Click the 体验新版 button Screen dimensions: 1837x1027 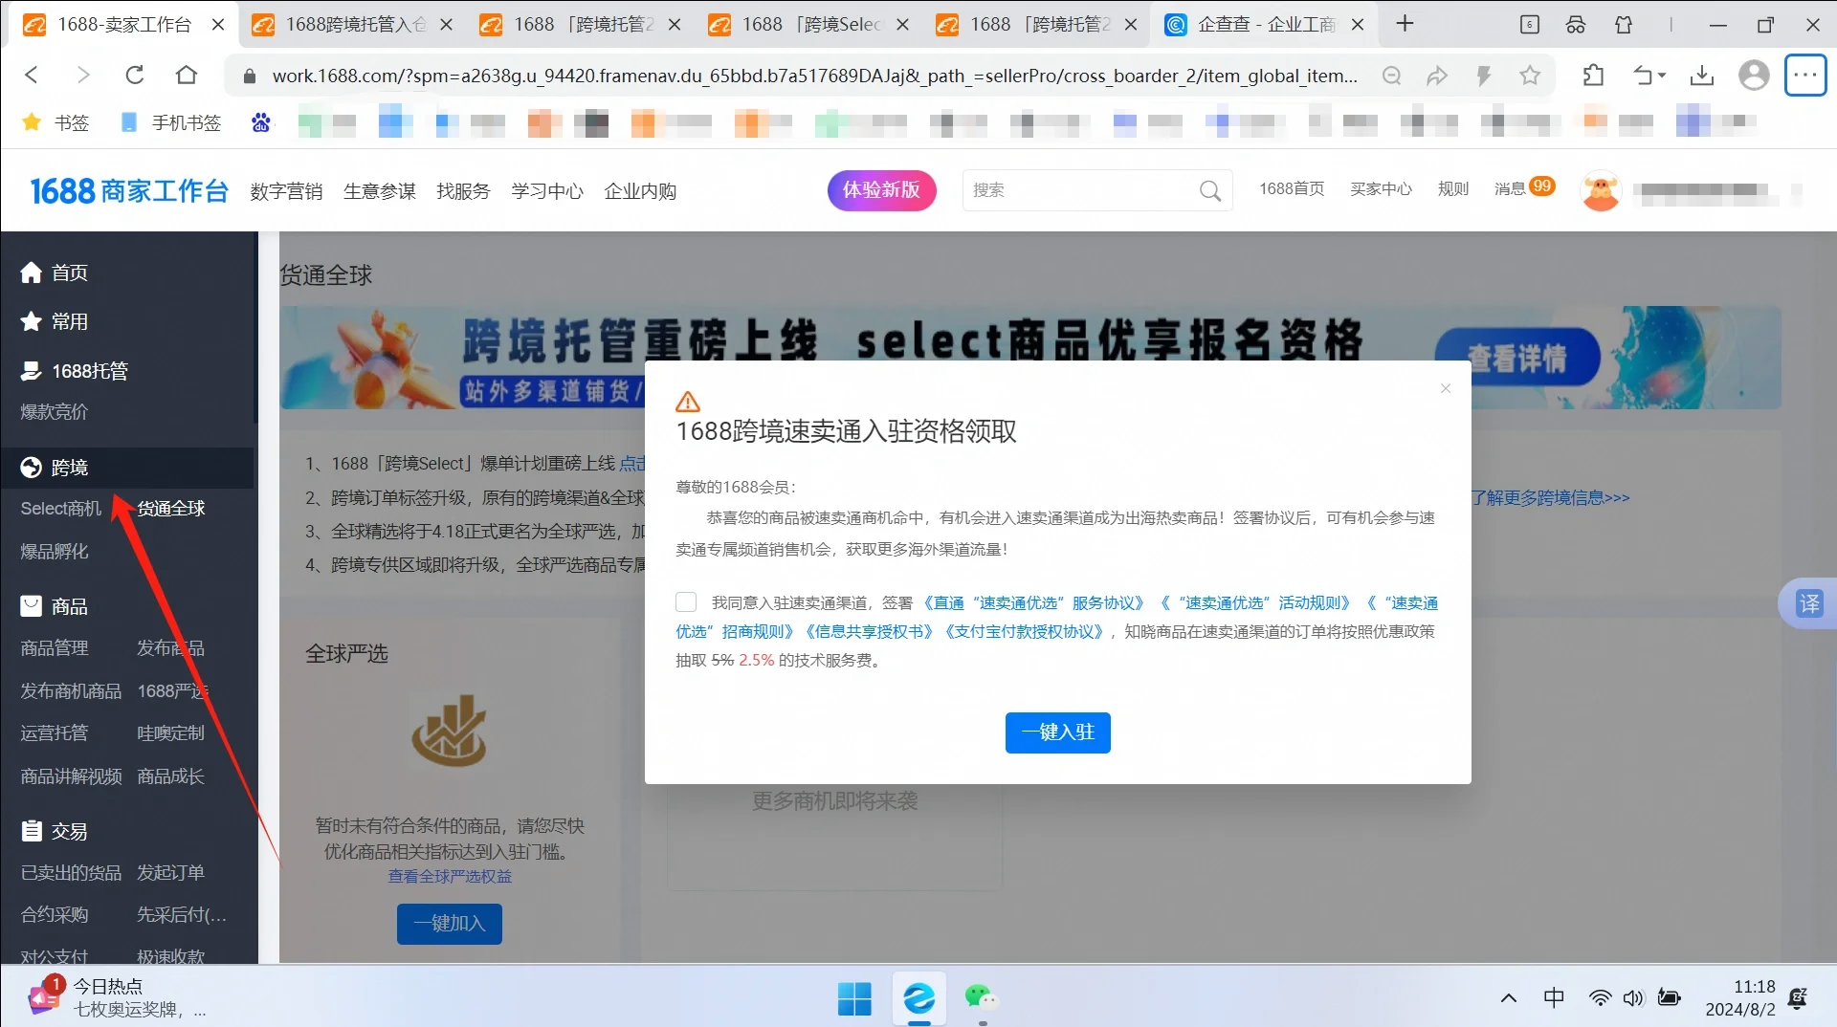click(881, 190)
